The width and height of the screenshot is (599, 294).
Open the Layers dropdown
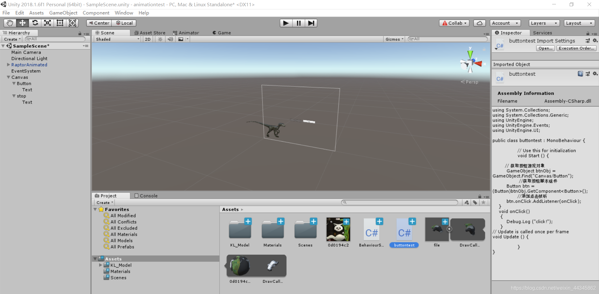coord(544,23)
